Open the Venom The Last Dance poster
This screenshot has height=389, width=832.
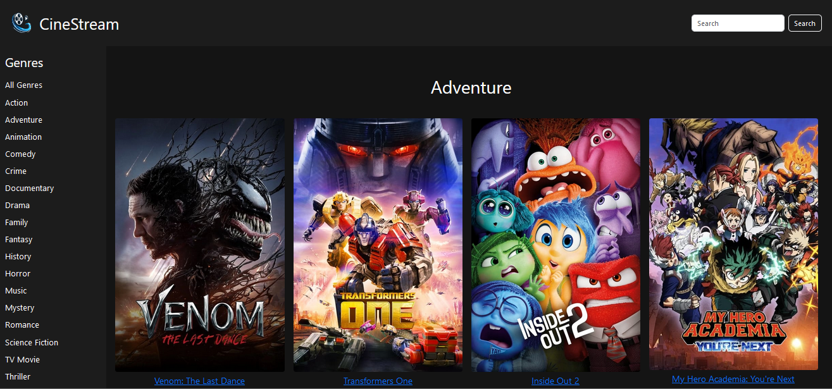tap(200, 245)
